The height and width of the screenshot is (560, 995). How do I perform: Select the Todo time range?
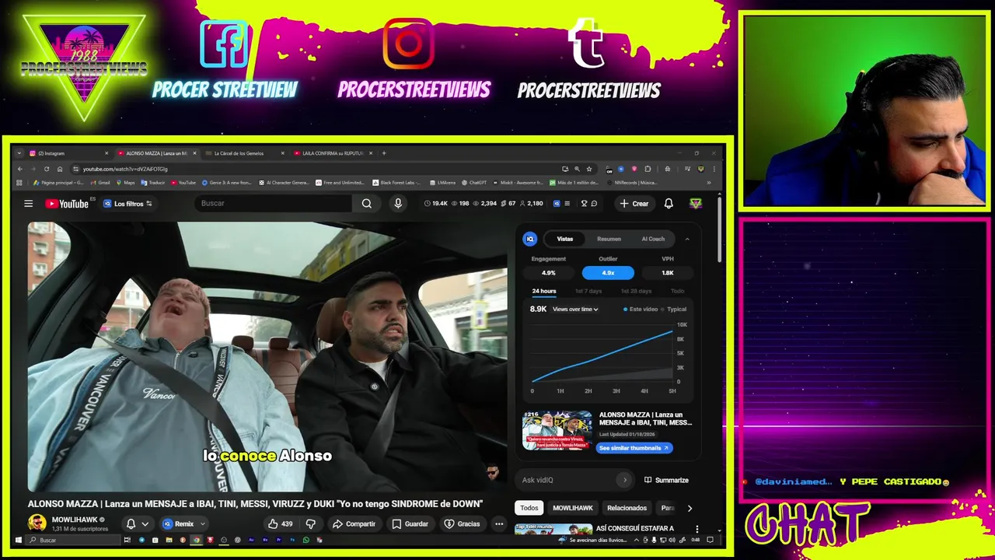(x=678, y=291)
